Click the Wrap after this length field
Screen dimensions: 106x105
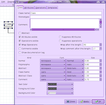[x=91, y=45]
